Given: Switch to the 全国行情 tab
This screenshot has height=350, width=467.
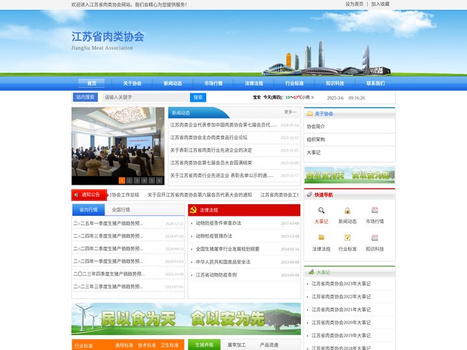Looking at the screenshot, I should pos(121,210).
